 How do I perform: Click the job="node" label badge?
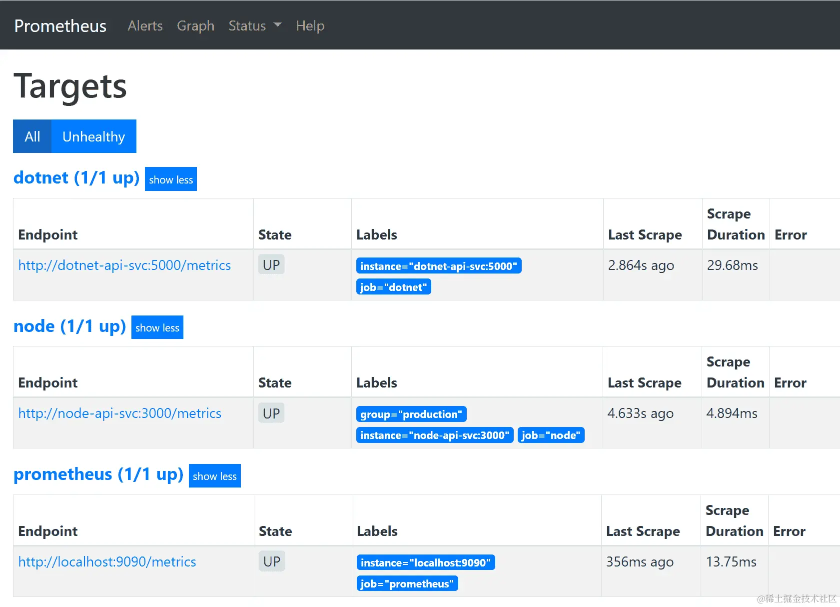pyautogui.click(x=551, y=435)
